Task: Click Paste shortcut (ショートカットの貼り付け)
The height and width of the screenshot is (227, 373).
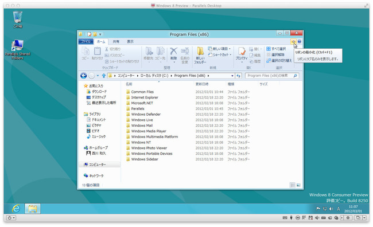Action: [122, 61]
